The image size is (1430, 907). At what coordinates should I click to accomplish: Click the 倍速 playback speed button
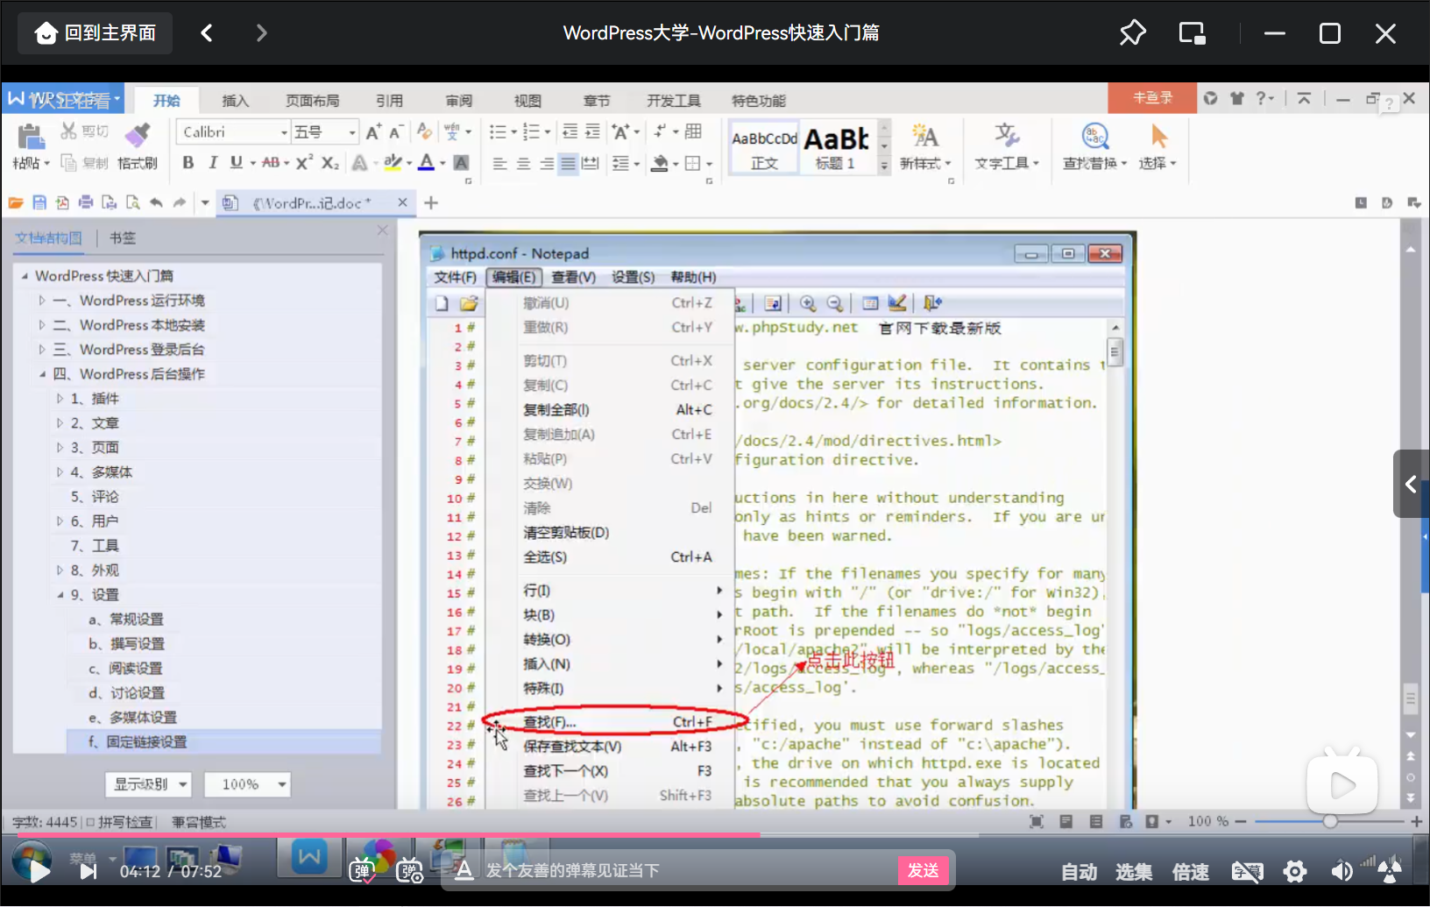click(1191, 872)
